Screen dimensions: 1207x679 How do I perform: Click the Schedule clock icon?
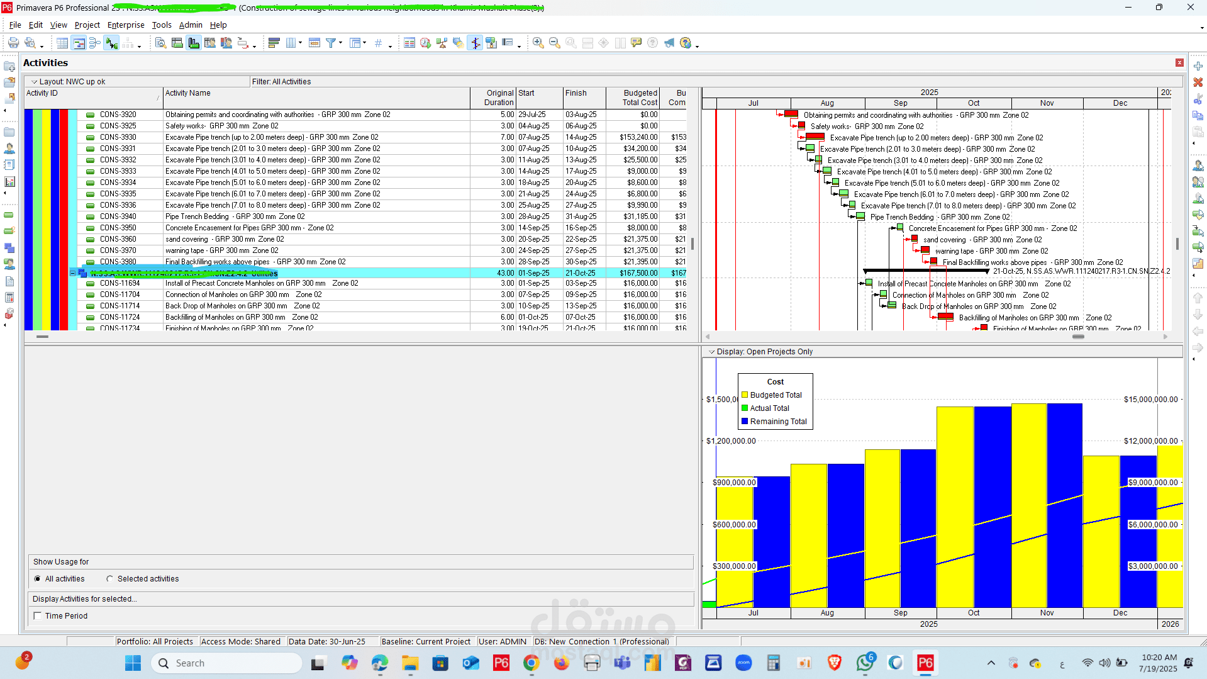click(426, 43)
